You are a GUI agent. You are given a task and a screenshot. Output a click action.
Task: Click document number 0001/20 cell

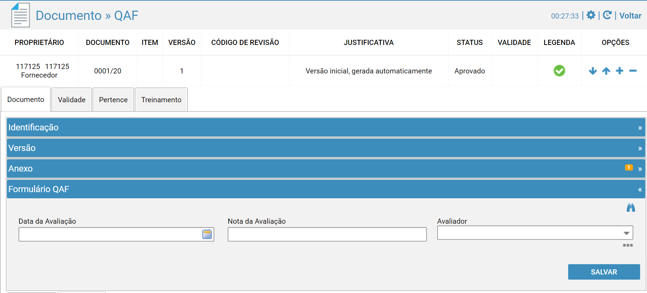pyautogui.click(x=108, y=71)
